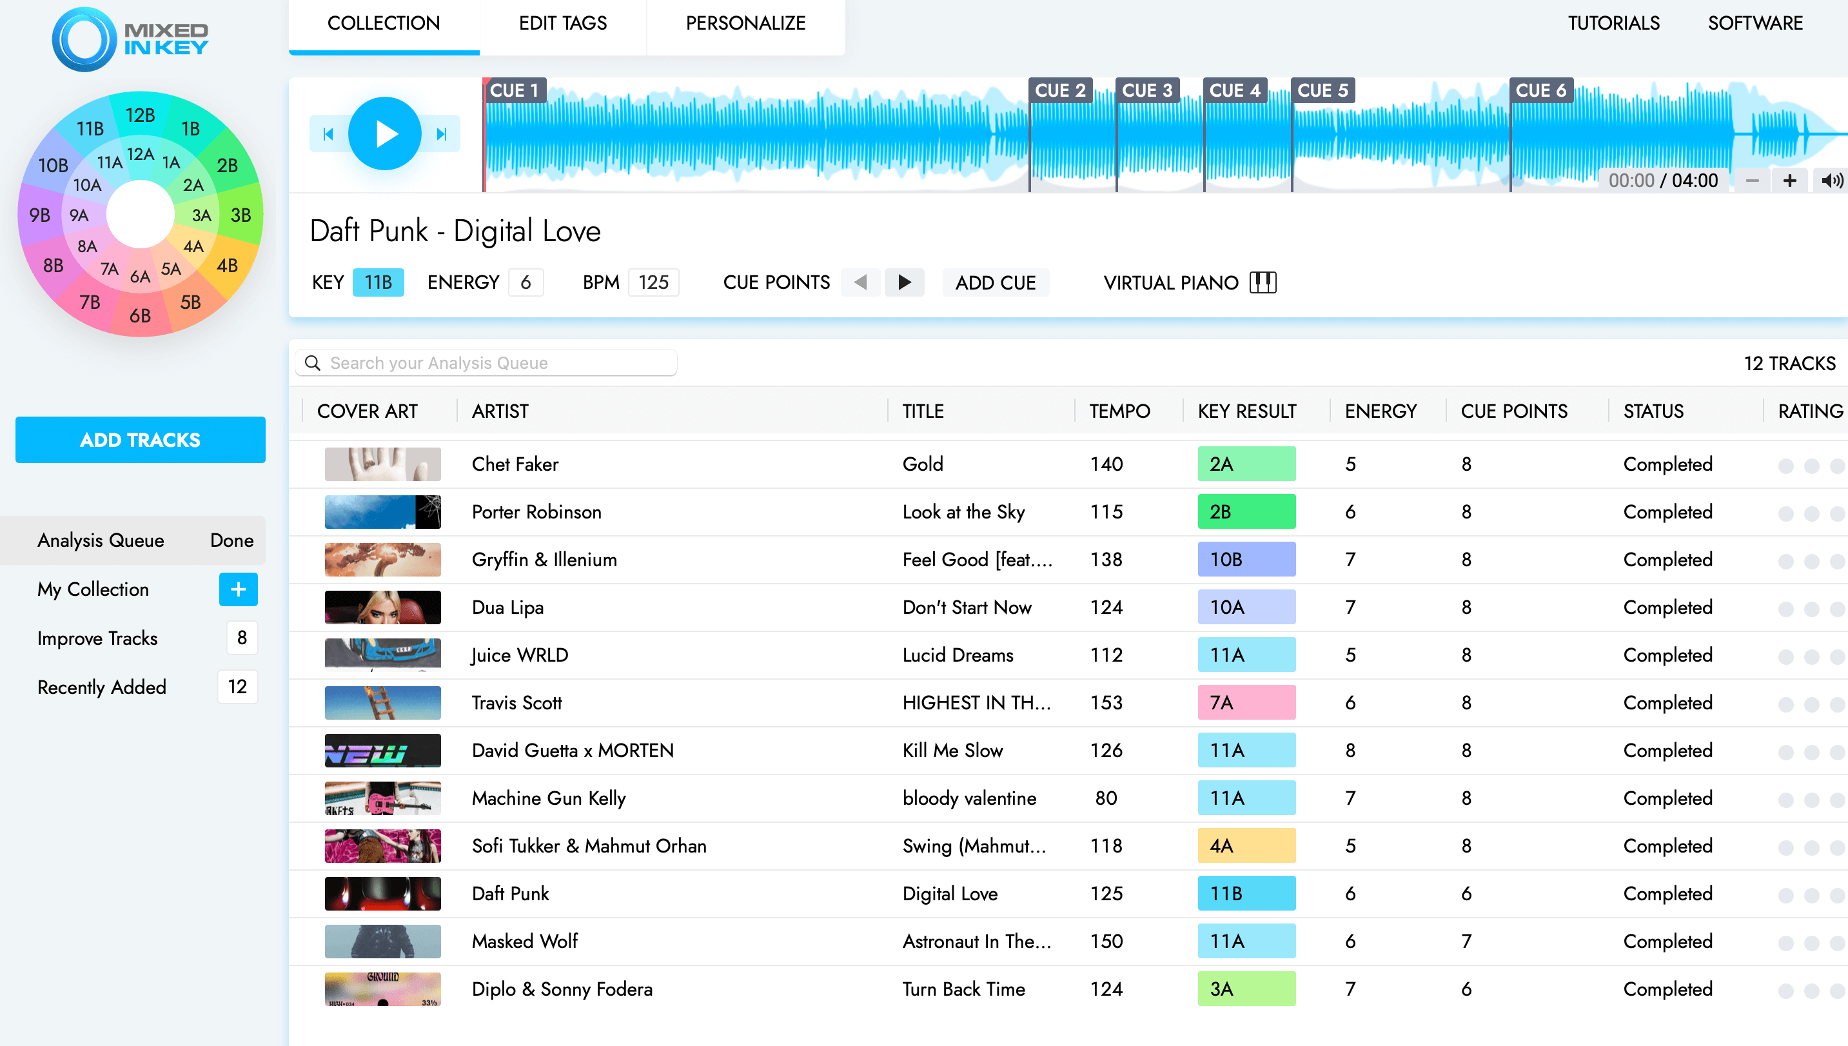
Task: Click the CUE 1 marker on waveform
Action: coord(513,90)
